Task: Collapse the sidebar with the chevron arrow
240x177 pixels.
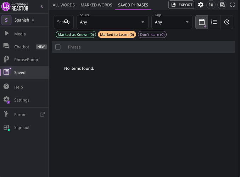Action: (x=41, y=6)
